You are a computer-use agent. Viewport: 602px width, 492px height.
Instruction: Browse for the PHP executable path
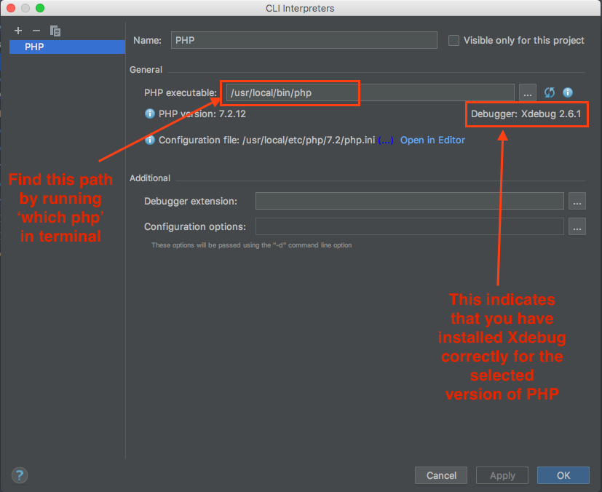point(526,92)
